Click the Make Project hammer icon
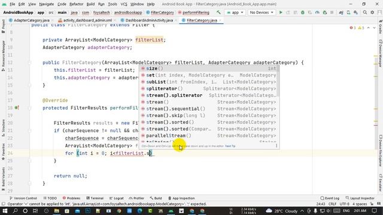383x215 pixels. (x=218, y=13)
